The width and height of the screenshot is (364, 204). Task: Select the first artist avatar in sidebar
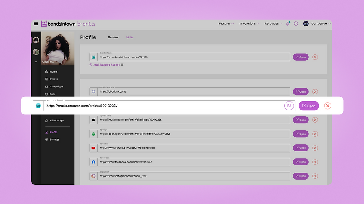tap(36, 40)
